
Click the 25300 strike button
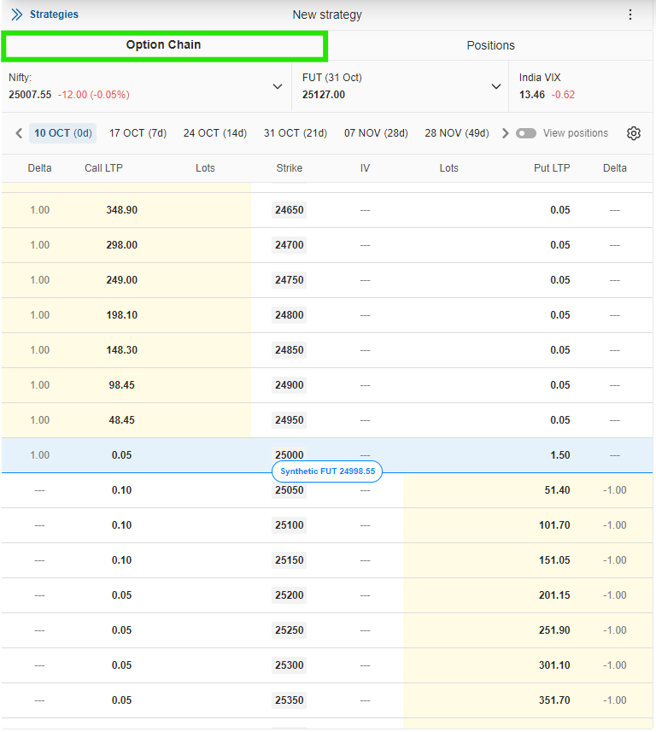(x=289, y=665)
